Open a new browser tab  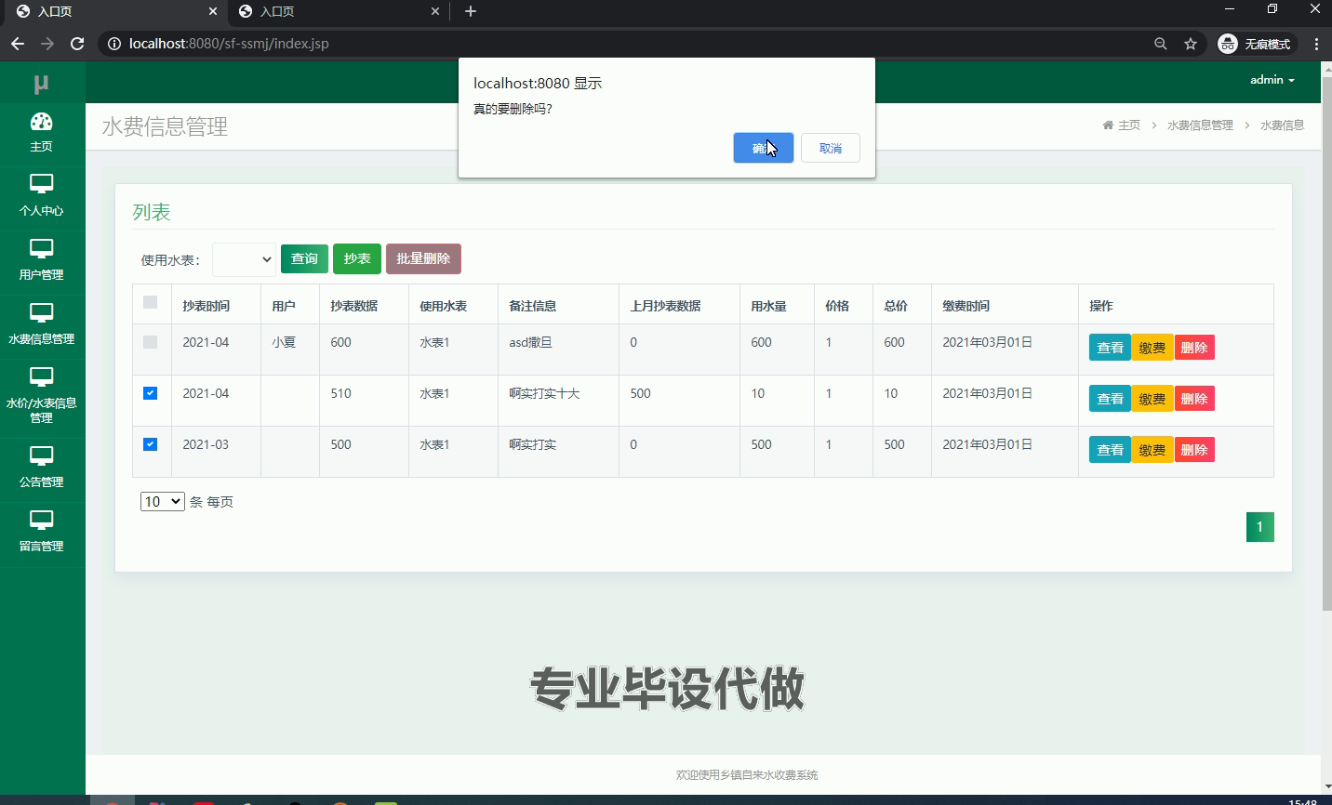pyautogui.click(x=471, y=11)
